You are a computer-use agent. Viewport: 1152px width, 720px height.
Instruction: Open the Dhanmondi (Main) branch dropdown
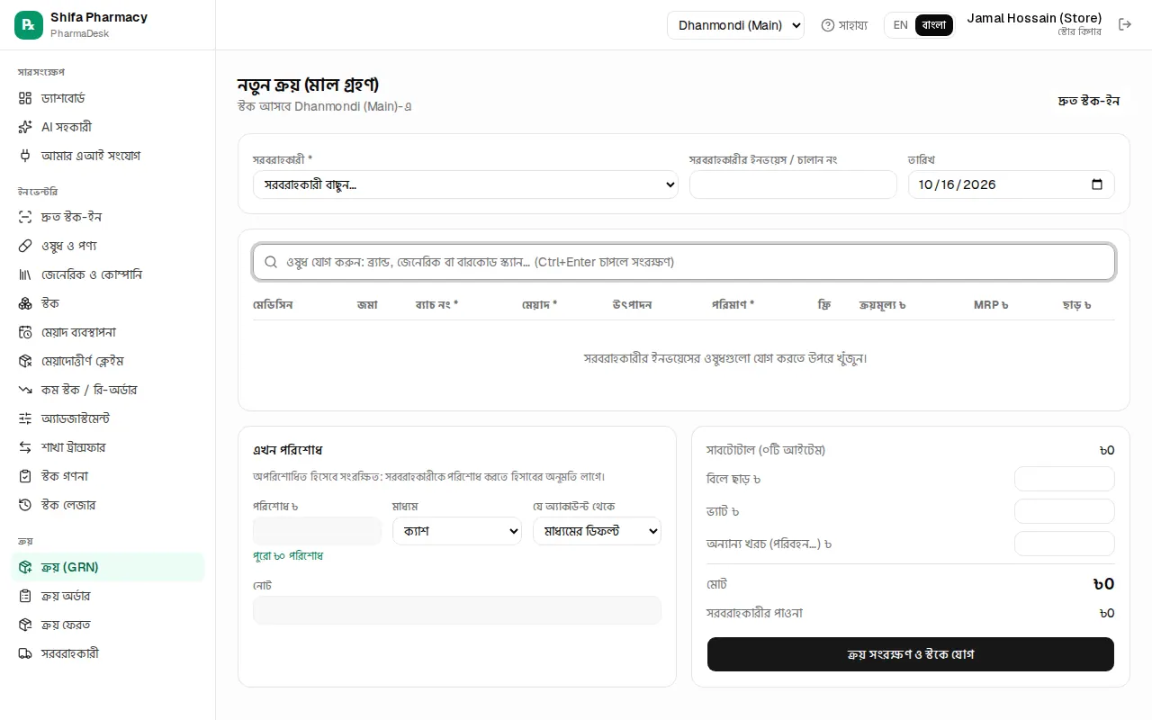735,25
